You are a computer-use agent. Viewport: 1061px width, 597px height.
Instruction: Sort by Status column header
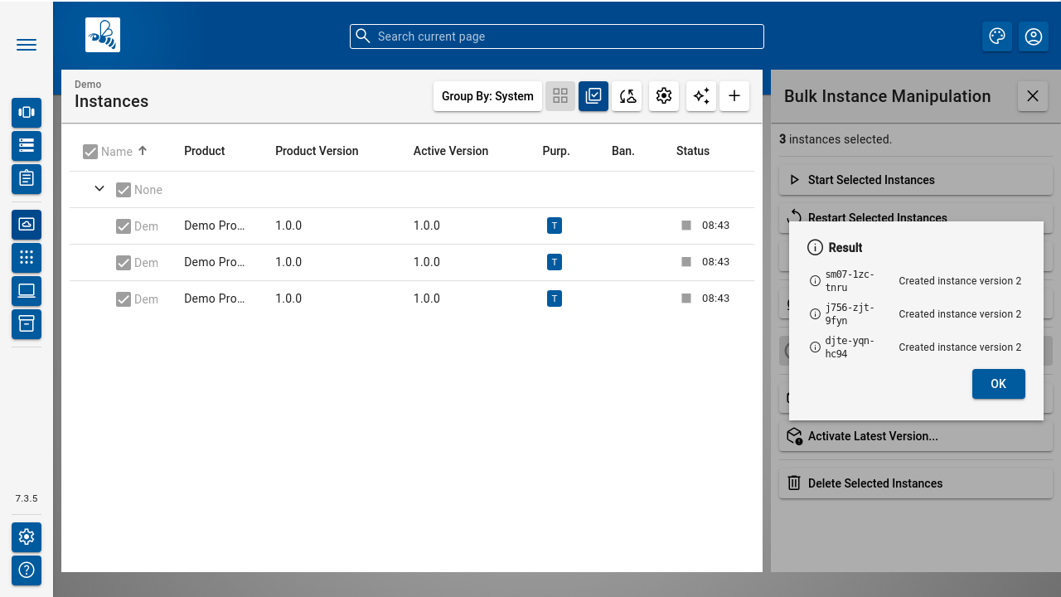[x=693, y=151]
